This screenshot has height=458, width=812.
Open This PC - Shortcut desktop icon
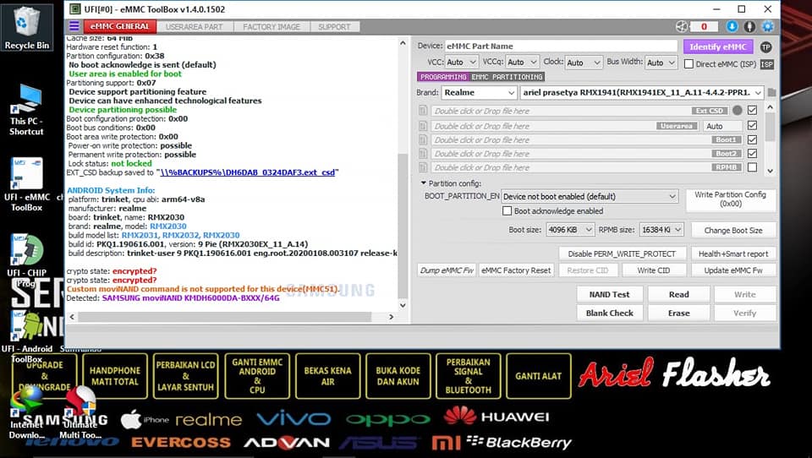tap(26, 110)
